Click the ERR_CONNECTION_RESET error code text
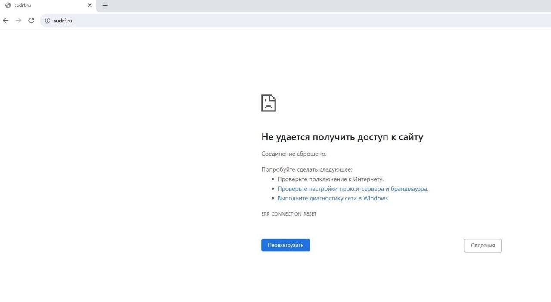The width and height of the screenshot is (551, 302). [288, 214]
